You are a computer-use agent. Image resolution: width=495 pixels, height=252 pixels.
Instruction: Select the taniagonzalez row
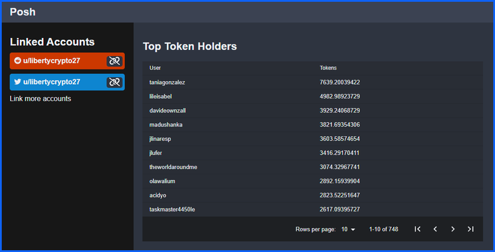313,82
